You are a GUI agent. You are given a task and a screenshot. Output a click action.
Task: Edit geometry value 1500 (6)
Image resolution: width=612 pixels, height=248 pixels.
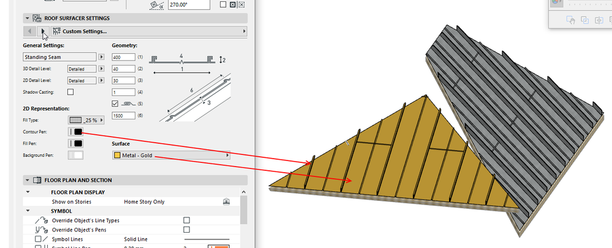tap(123, 116)
